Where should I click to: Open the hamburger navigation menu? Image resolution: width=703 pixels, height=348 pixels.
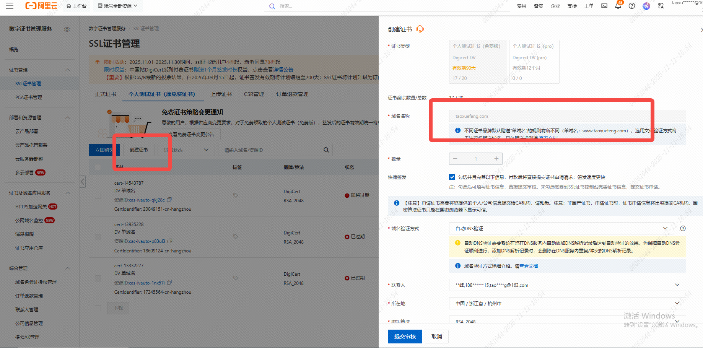10,6
